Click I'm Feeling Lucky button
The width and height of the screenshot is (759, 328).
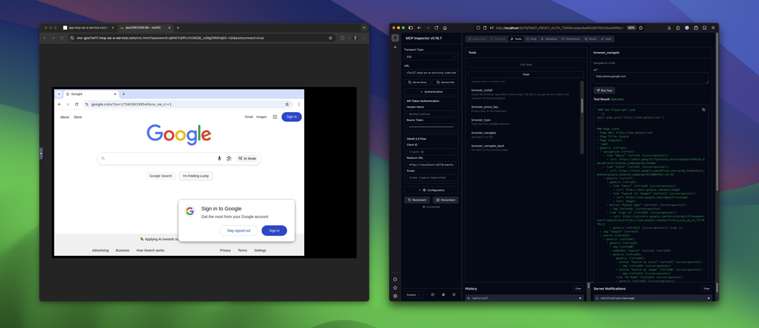[196, 176]
